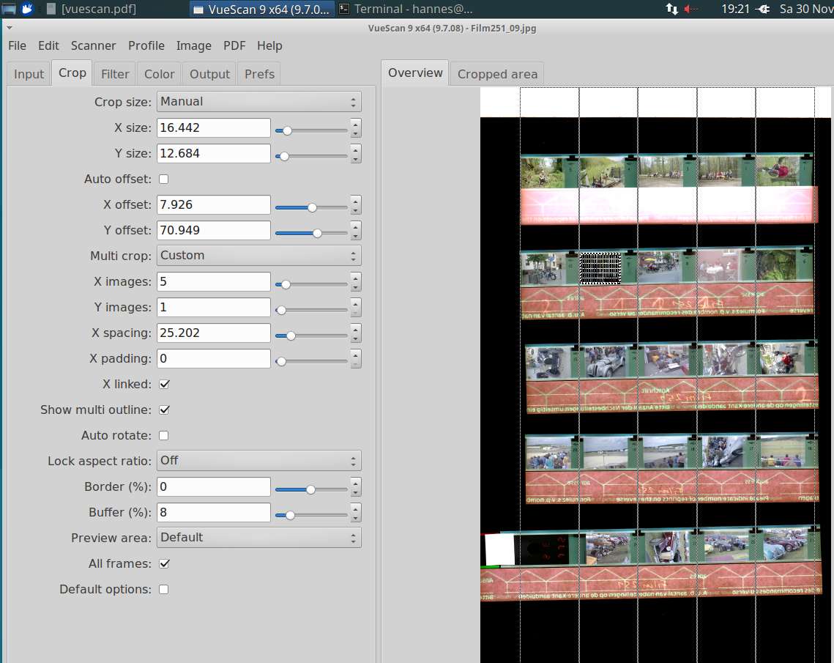
Task: Switch to the Filter tab
Action: [115, 74]
